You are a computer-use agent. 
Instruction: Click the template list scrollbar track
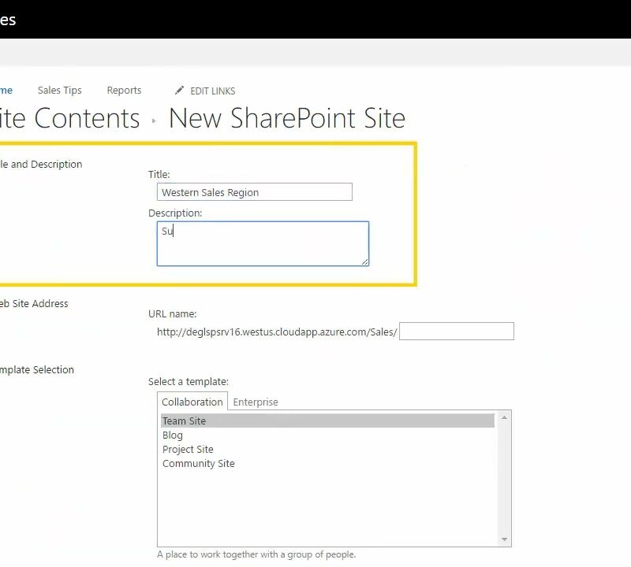pyautogui.click(x=505, y=479)
